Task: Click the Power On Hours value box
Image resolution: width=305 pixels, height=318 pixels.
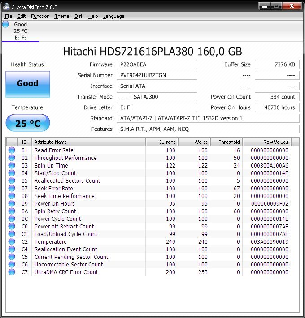Action: point(277,107)
